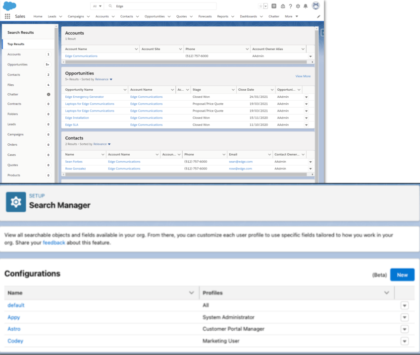Viewport: 420px width, 355px height.
Task: Open the Stage column header menu
Action: click(x=233, y=90)
